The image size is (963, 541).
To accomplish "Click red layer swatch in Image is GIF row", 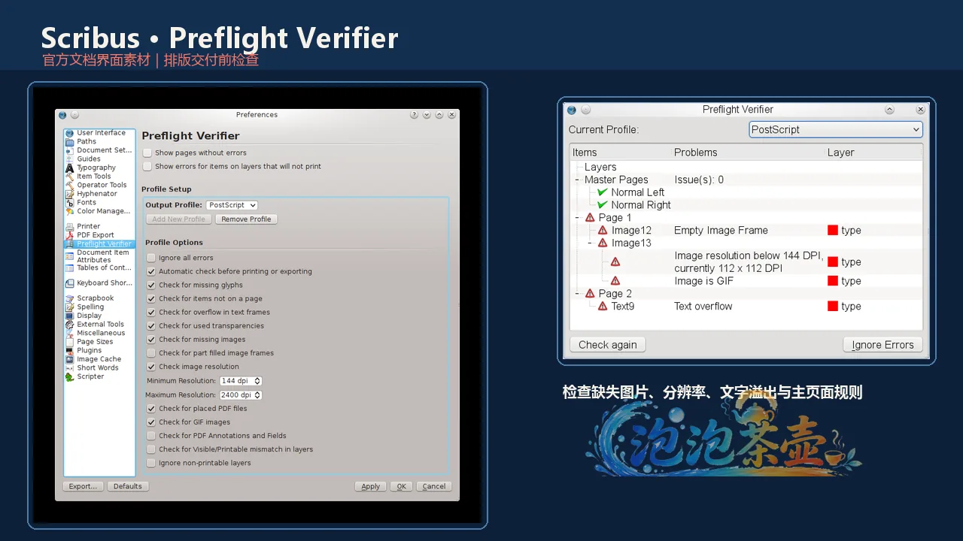I will tap(833, 281).
